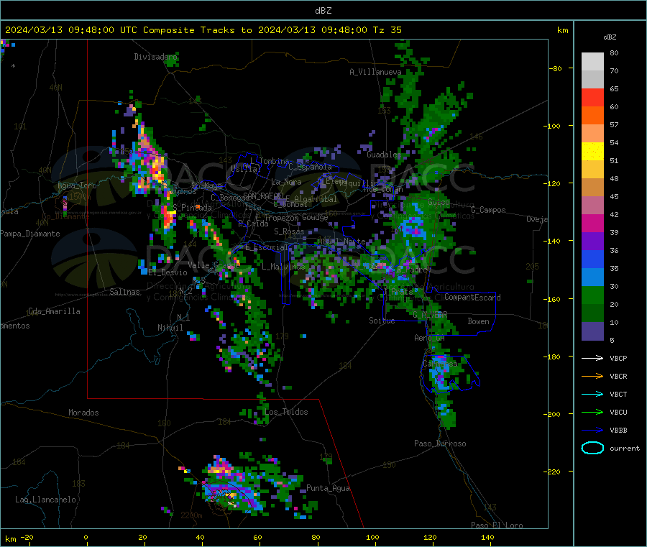Screen dimensions: 647x547
Task: Select the orange swatch between 60 and 57
Action: 592,116
